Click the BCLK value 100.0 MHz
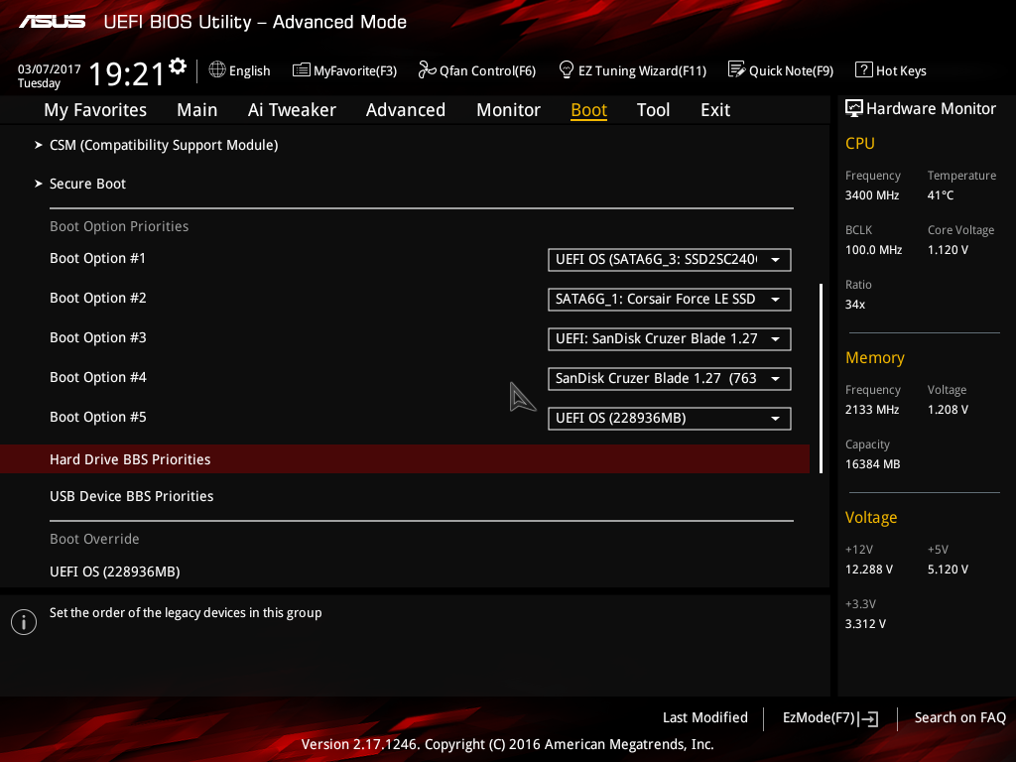Screen dimensions: 1016x762 tap(873, 250)
